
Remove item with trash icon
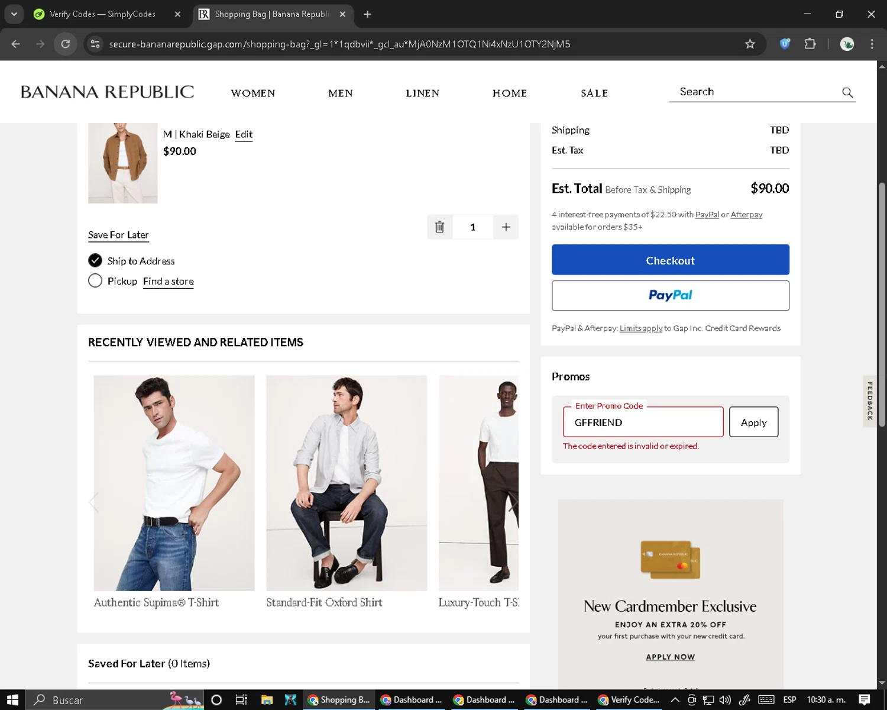(439, 227)
